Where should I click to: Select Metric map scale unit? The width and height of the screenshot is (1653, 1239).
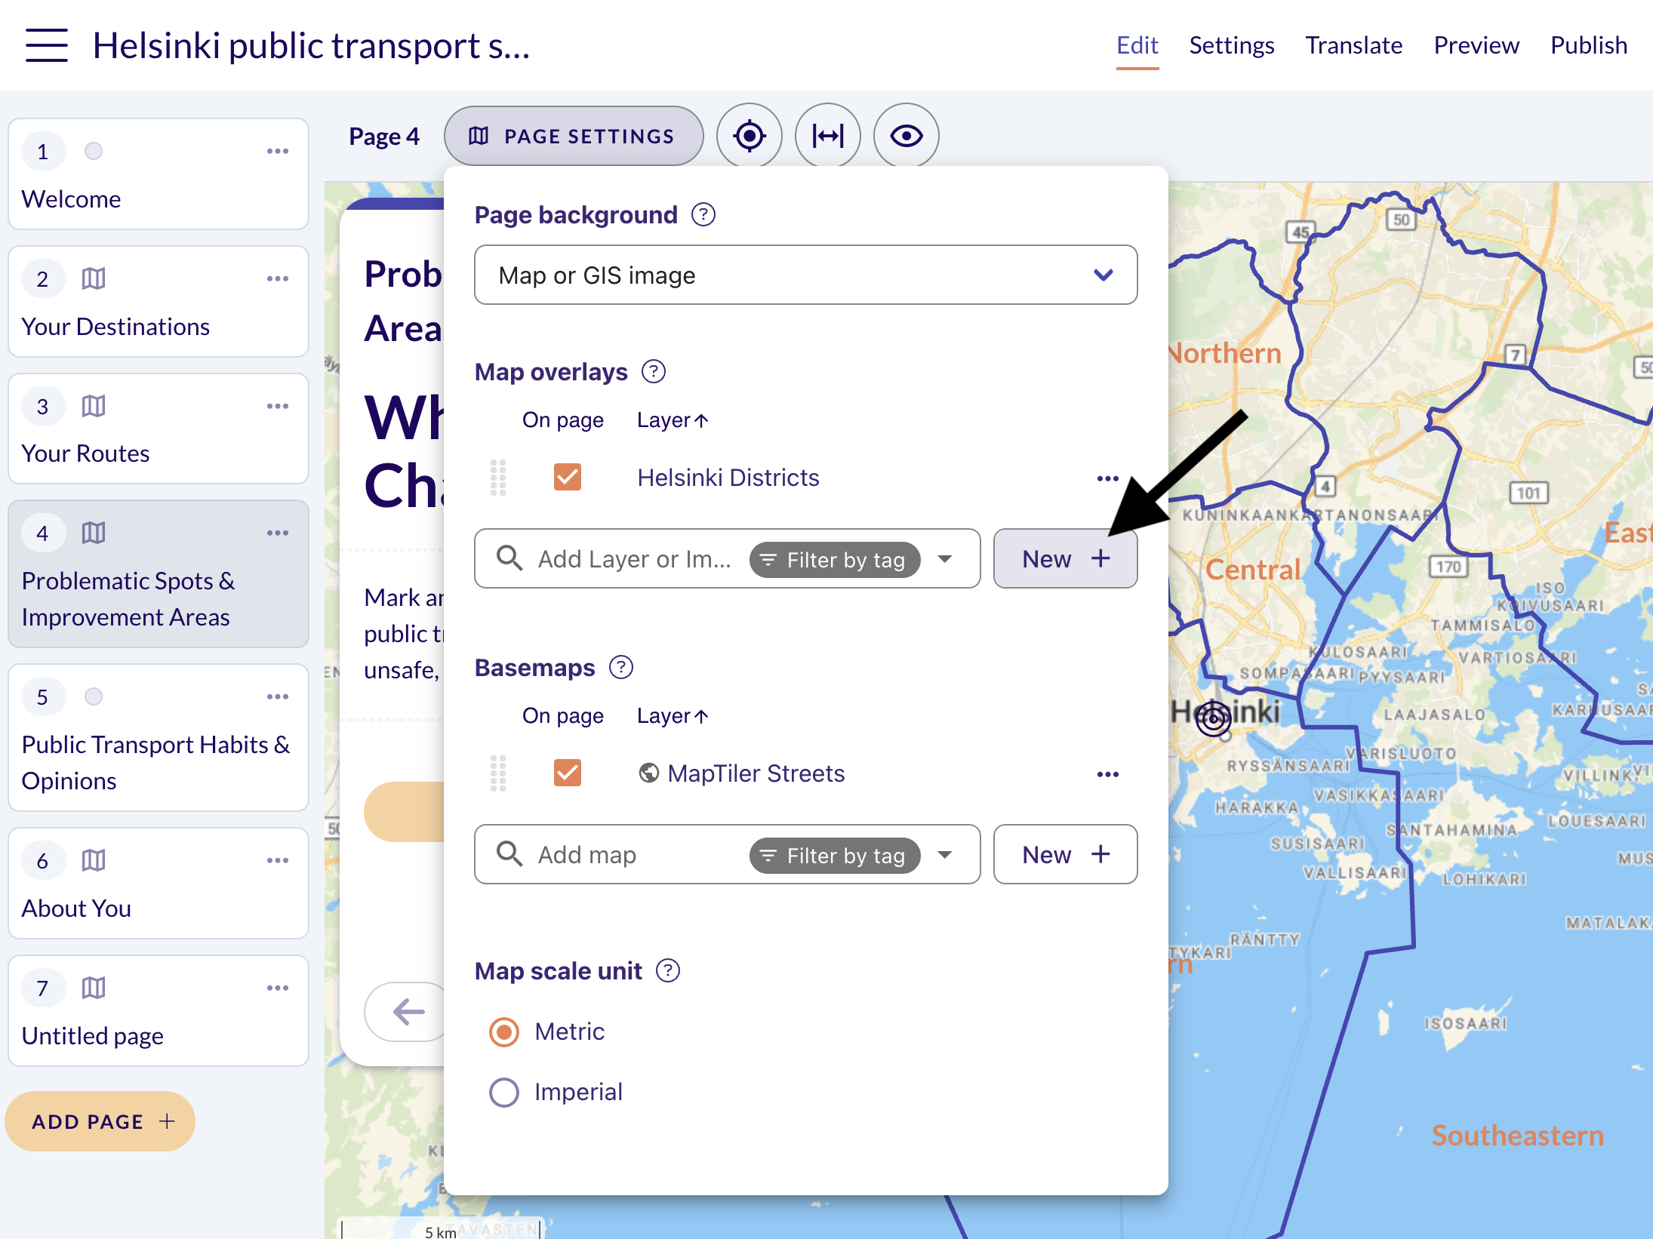tap(504, 1032)
